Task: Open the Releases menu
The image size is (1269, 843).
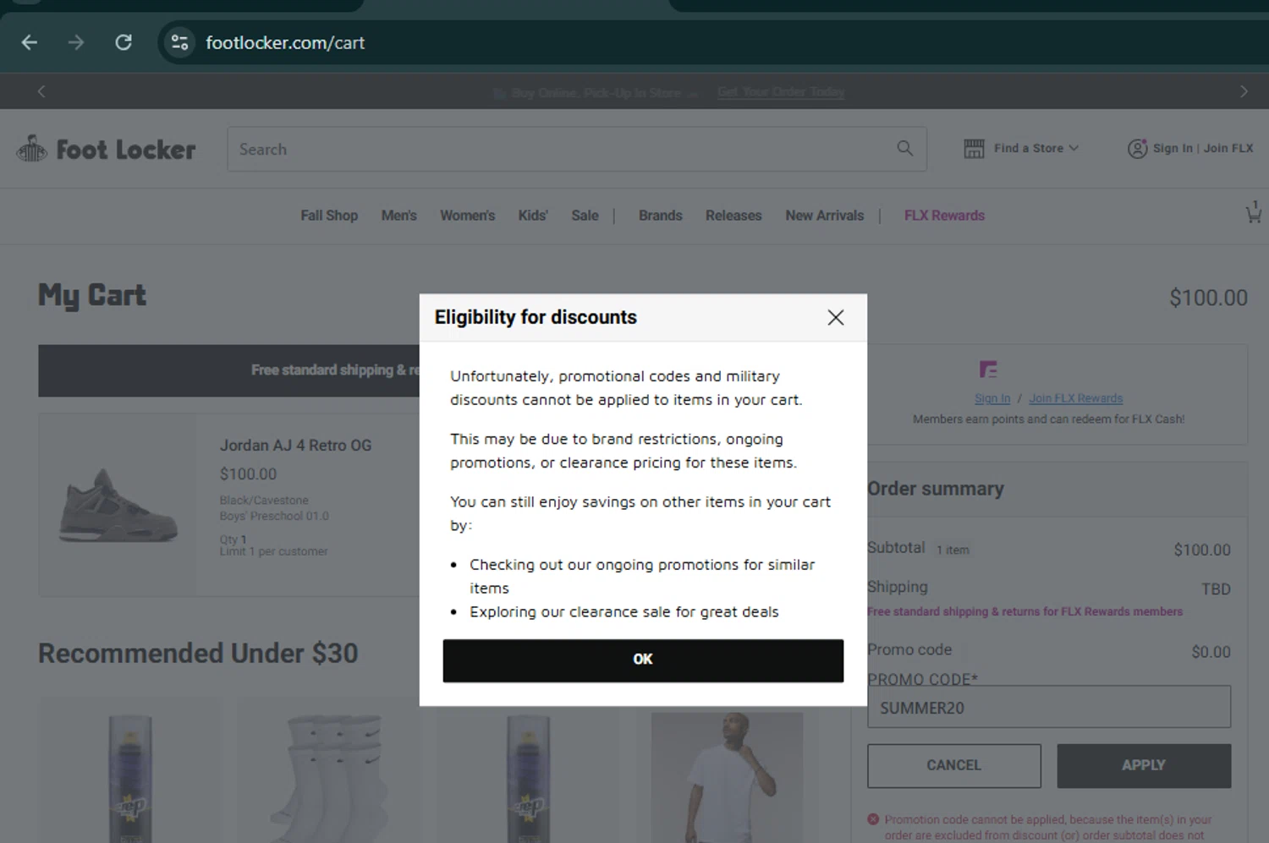Action: click(733, 216)
